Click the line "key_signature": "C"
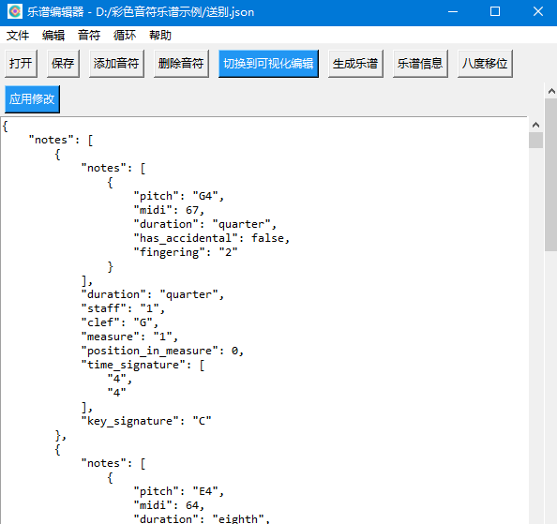Image resolution: width=557 pixels, height=524 pixels. click(x=146, y=421)
